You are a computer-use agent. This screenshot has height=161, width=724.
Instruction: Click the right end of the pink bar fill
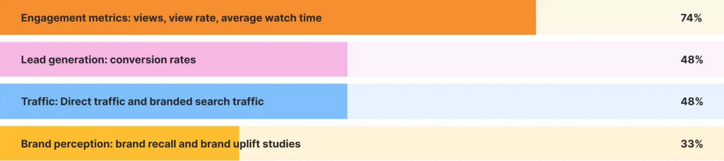[343, 60]
